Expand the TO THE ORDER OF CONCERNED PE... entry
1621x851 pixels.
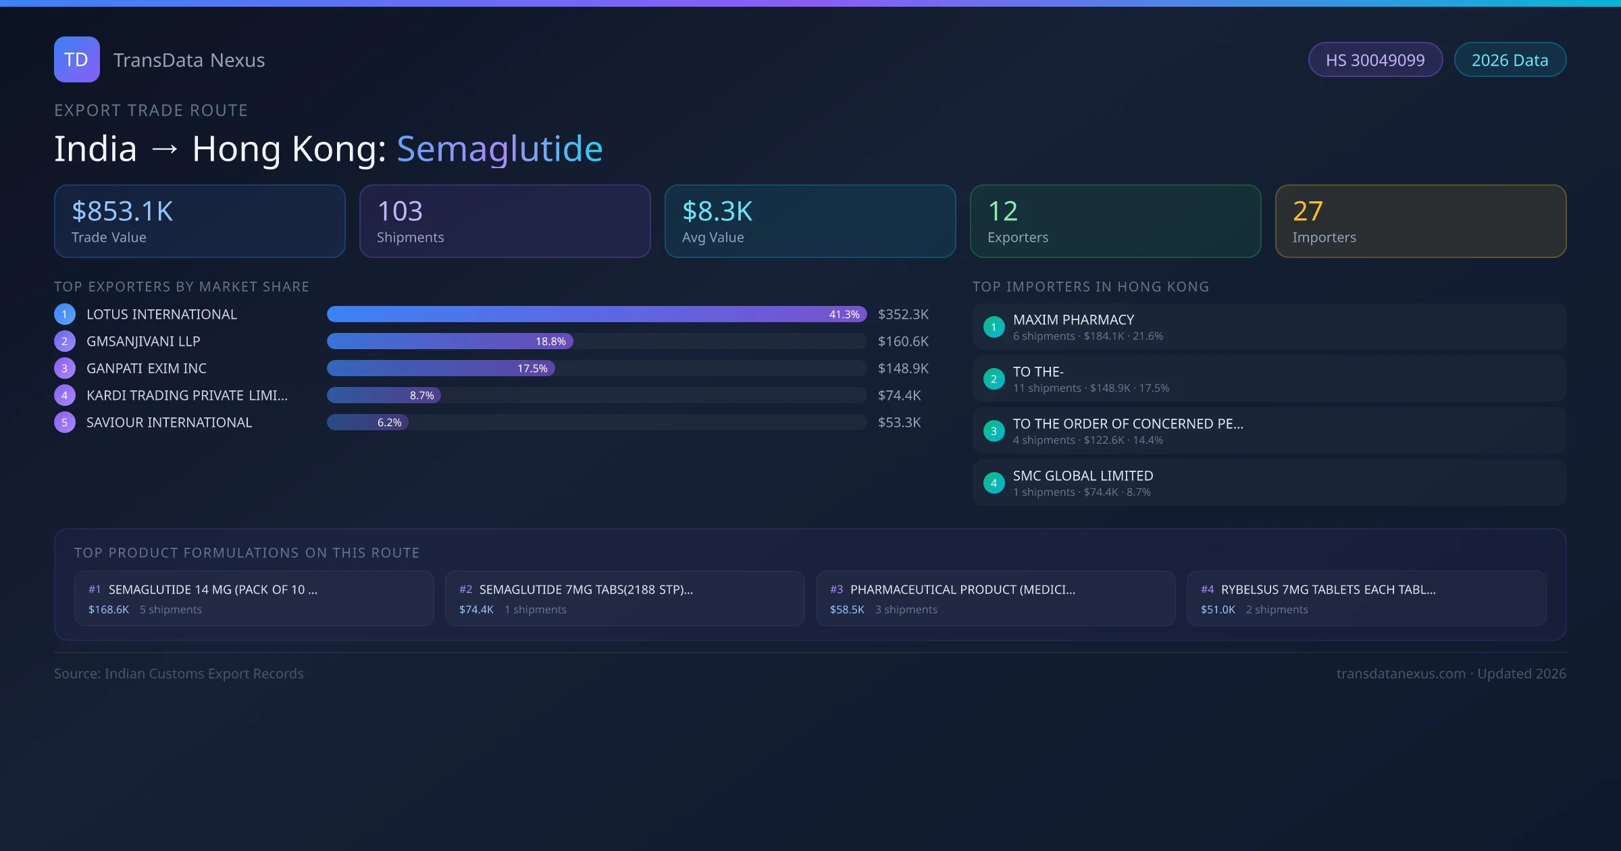(1127, 424)
